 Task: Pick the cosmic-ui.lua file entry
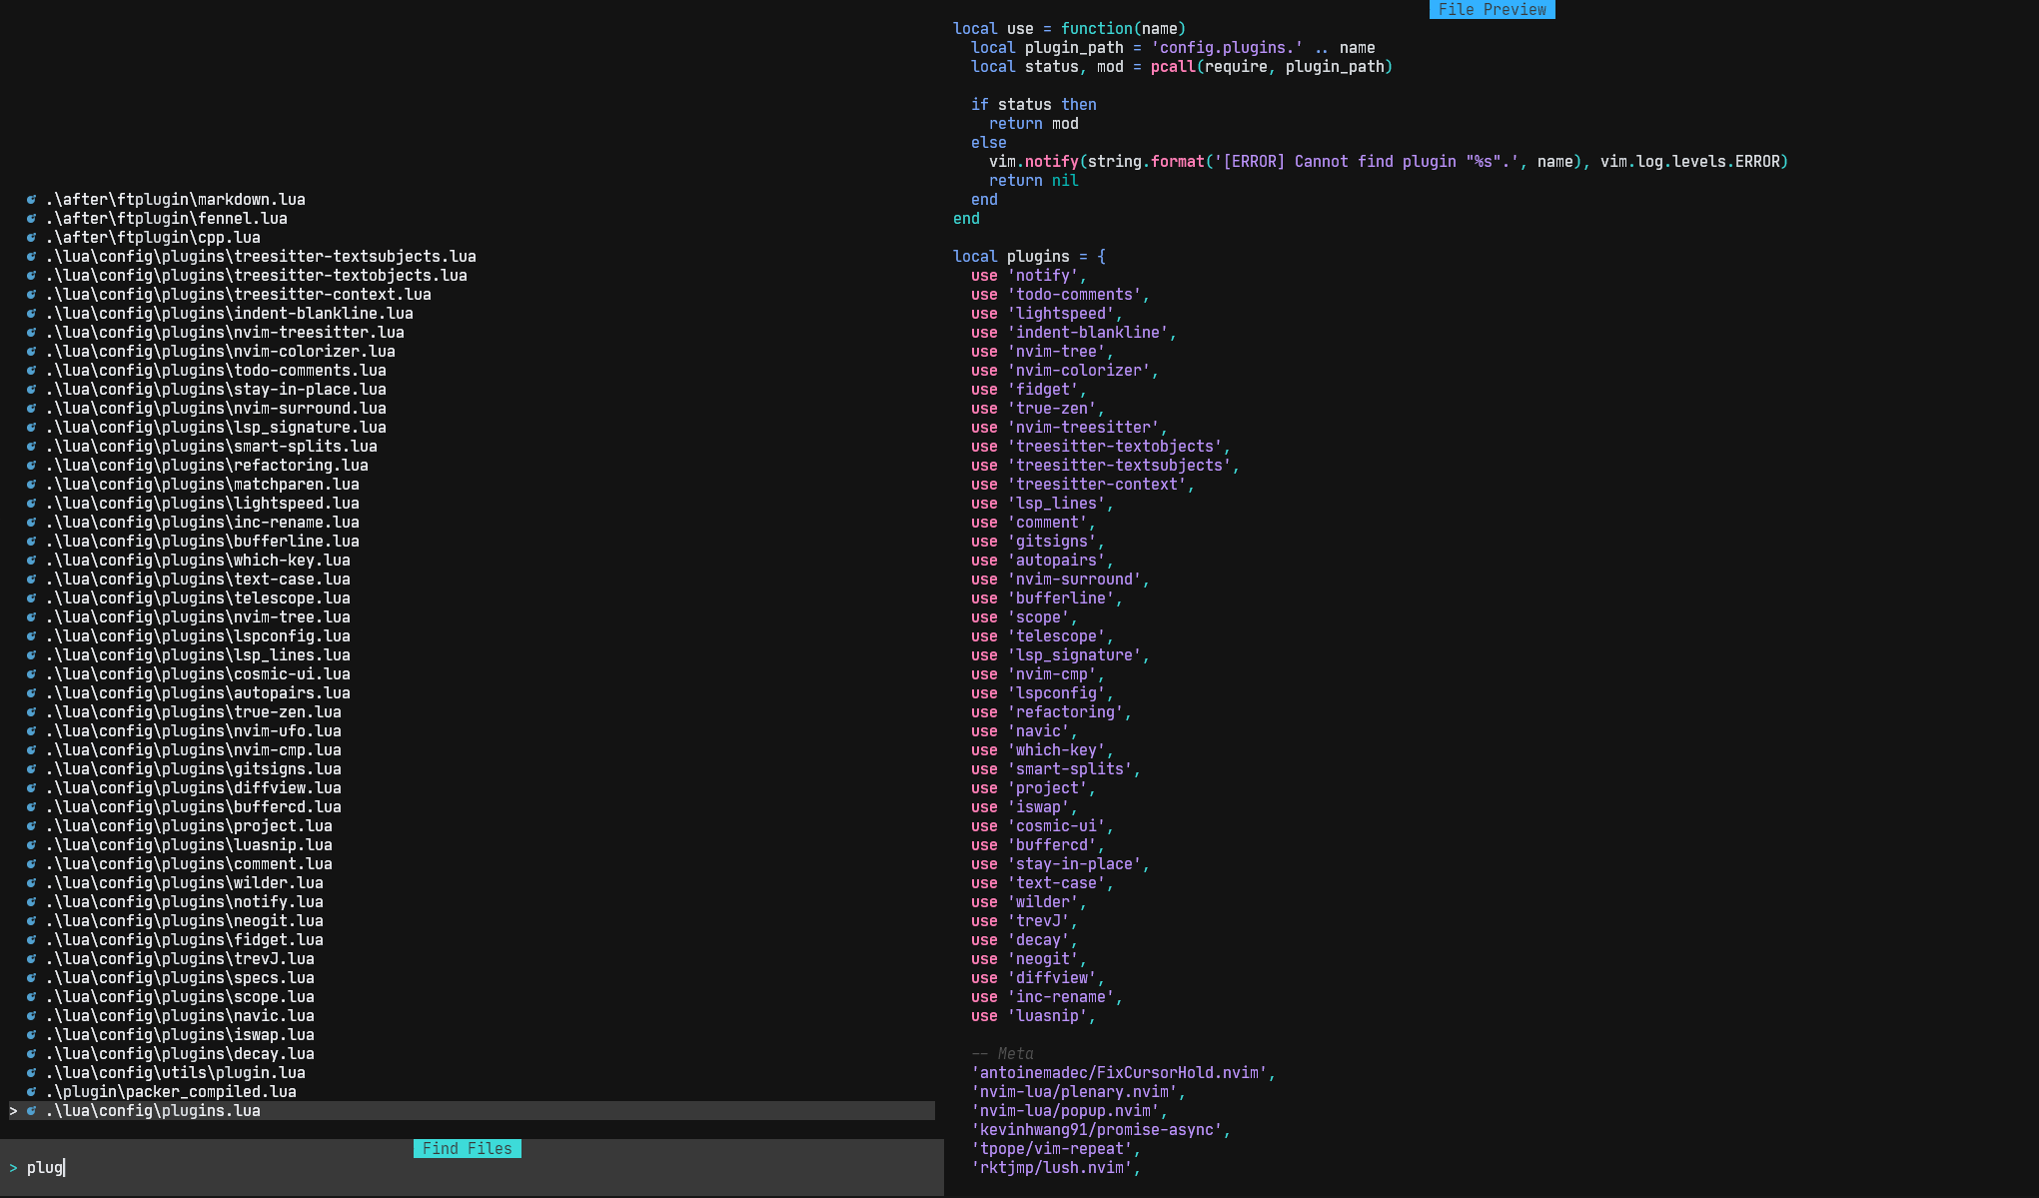(x=198, y=674)
